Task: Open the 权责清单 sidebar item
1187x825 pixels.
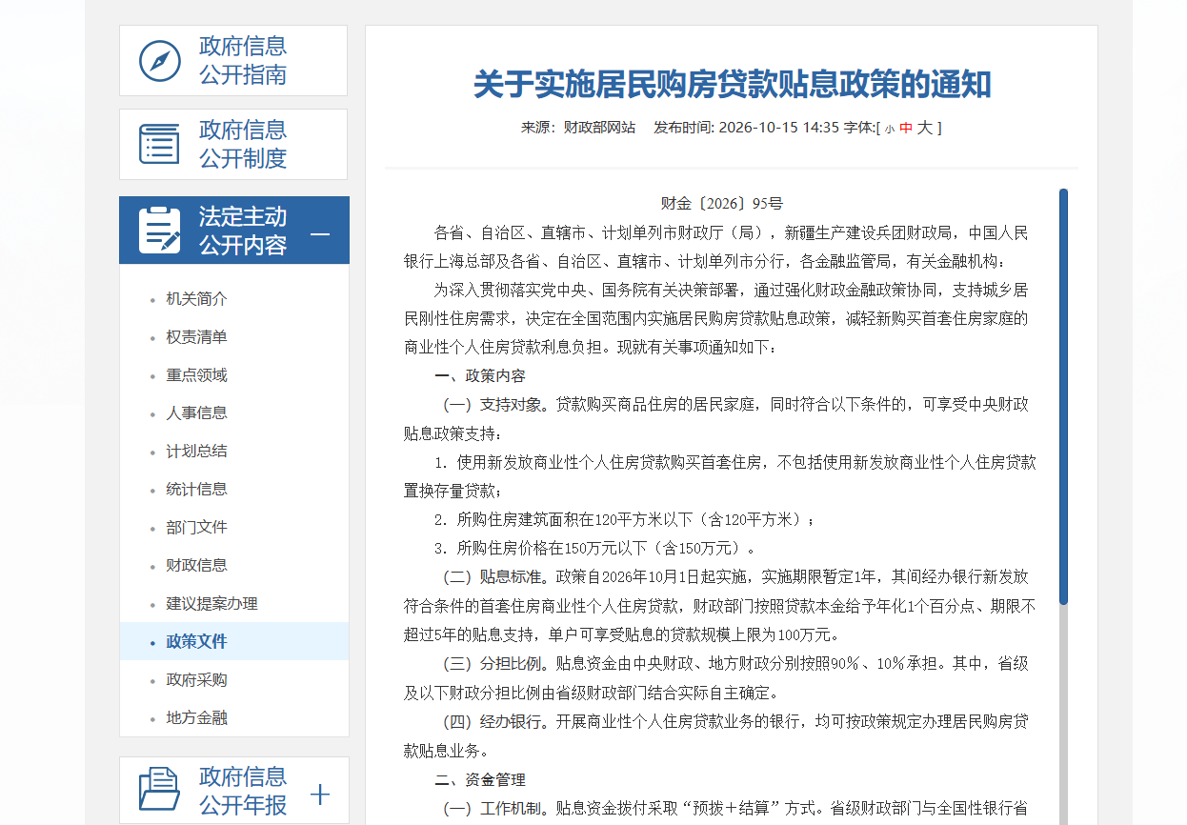Action: [x=196, y=337]
